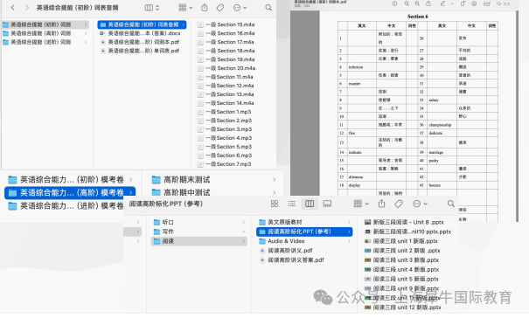529x318 pixels.
Task: Open the highlight pen dropdown arrow in Preview
Action: (x=452, y=3)
